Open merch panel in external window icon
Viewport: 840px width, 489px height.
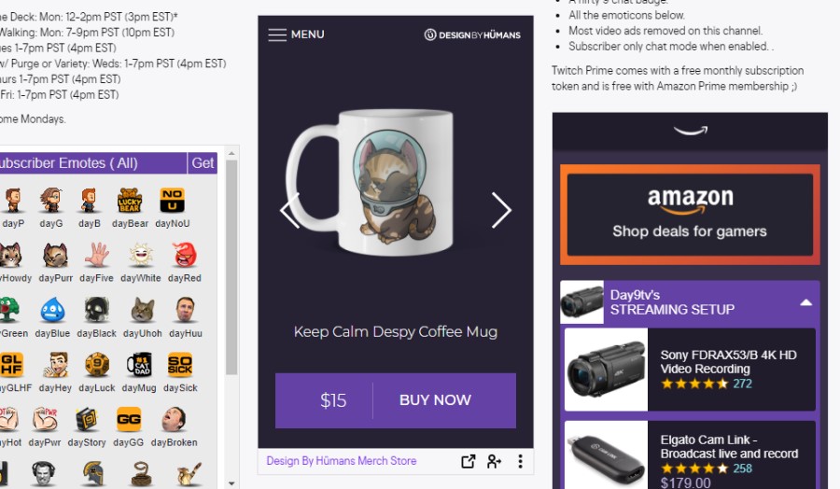point(469,461)
